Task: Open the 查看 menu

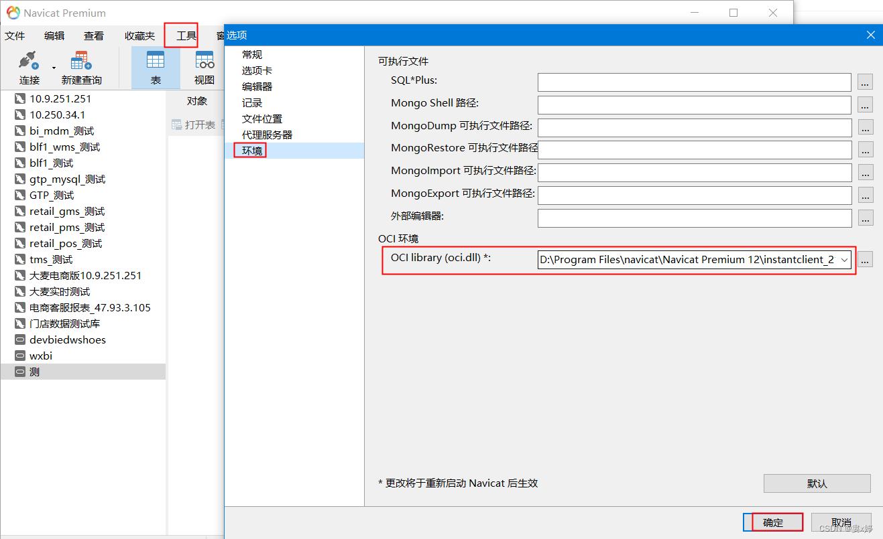Action: tap(94, 35)
